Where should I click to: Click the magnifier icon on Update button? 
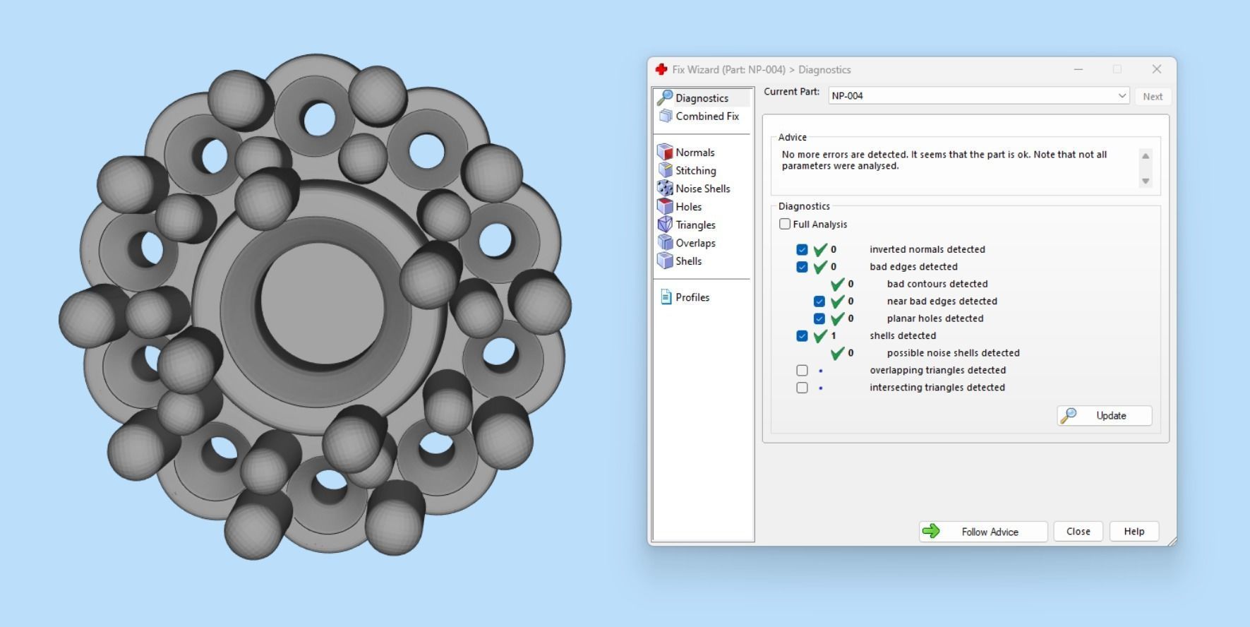pyautogui.click(x=1069, y=415)
